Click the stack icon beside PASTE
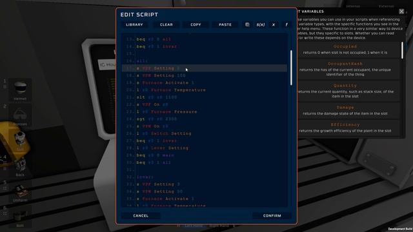The width and height of the screenshot is (413, 232). point(247,24)
